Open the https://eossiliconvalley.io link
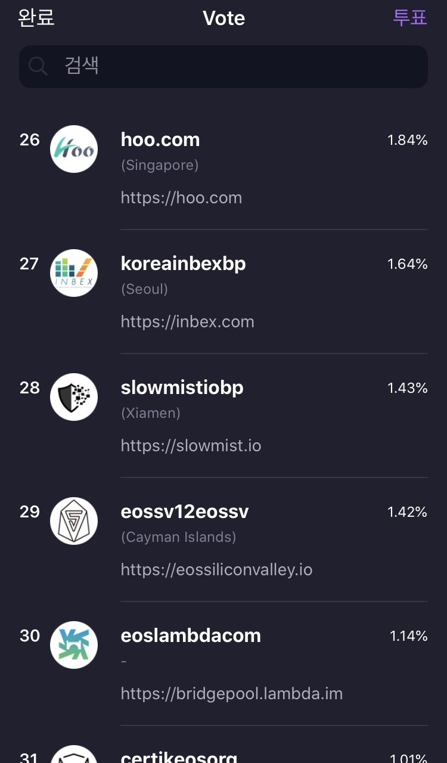447x763 pixels. coord(216,570)
